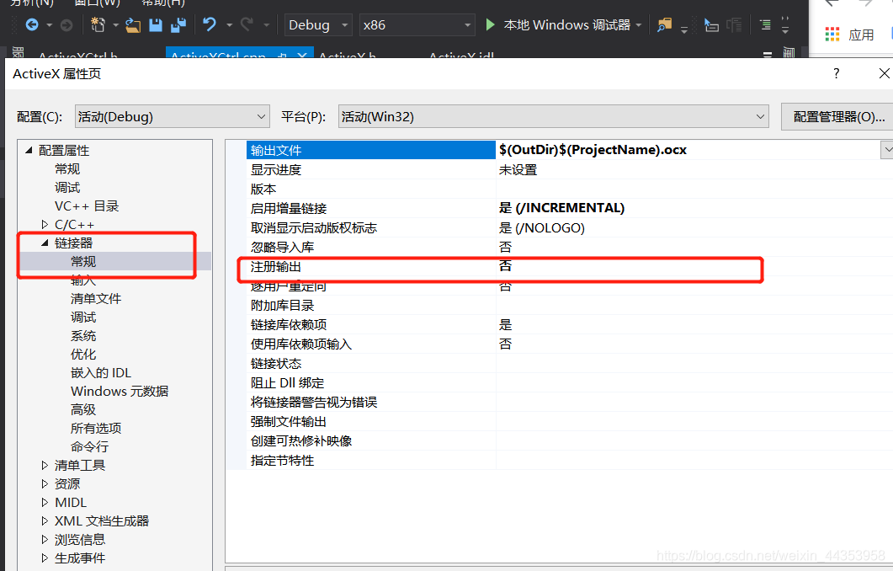Open the 配置 活动(Debug) combo box
893x571 pixels.
point(172,117)
